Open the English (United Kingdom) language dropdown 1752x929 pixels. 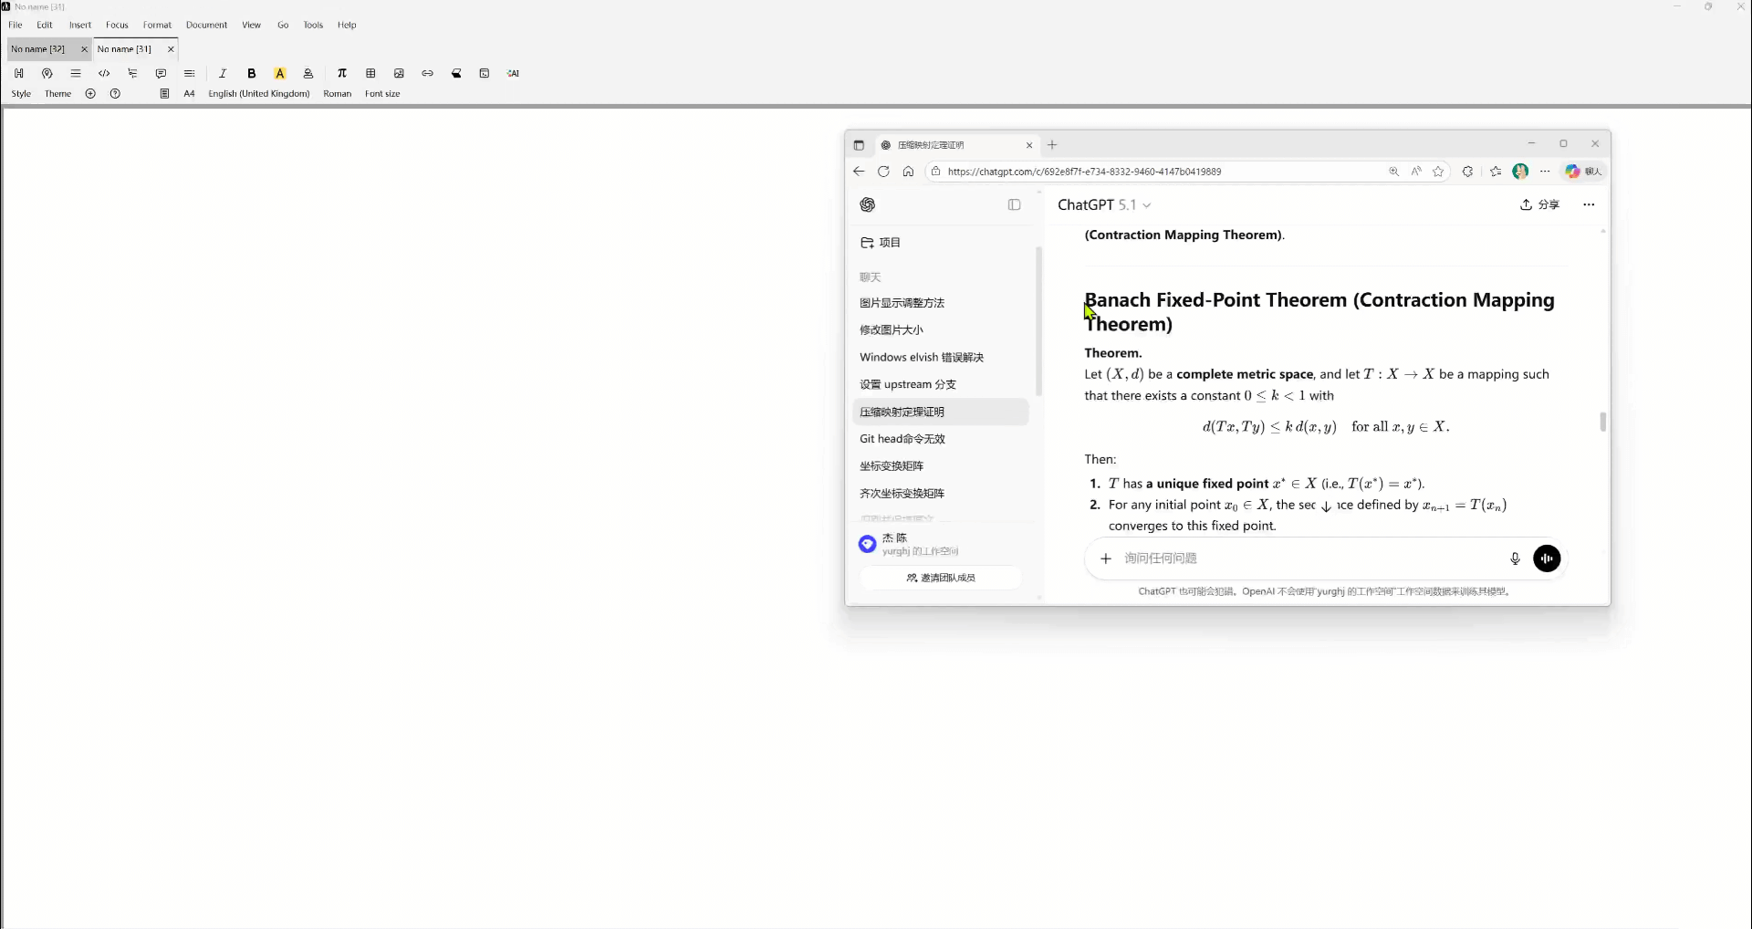259,94
